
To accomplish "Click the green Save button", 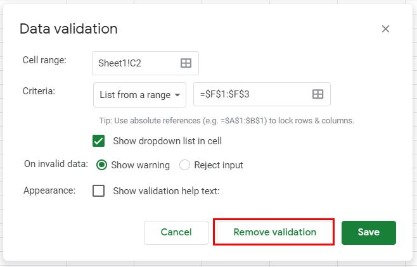I will pos(368,232).
